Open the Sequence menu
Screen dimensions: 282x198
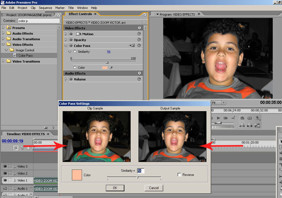click(x=45, y=8)
